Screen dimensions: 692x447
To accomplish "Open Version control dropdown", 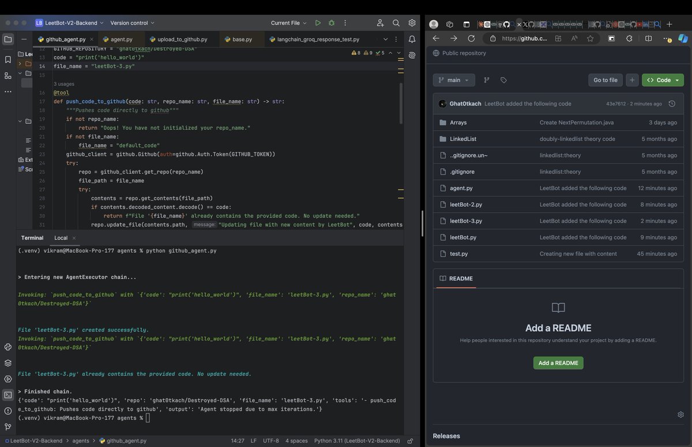I will click(x=133, y=23).
